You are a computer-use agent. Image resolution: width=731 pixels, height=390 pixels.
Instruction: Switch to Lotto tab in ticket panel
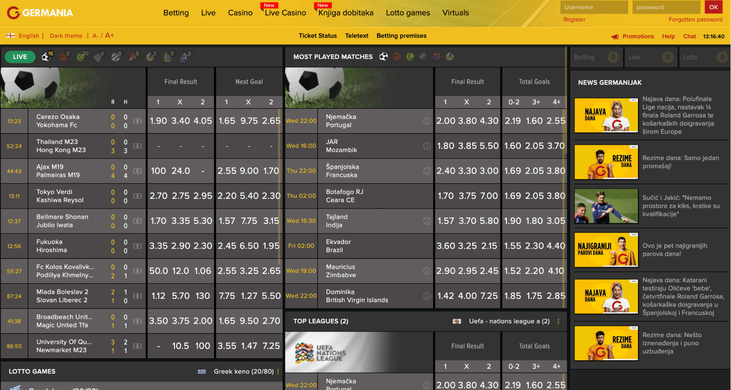[x=705, y=57]
